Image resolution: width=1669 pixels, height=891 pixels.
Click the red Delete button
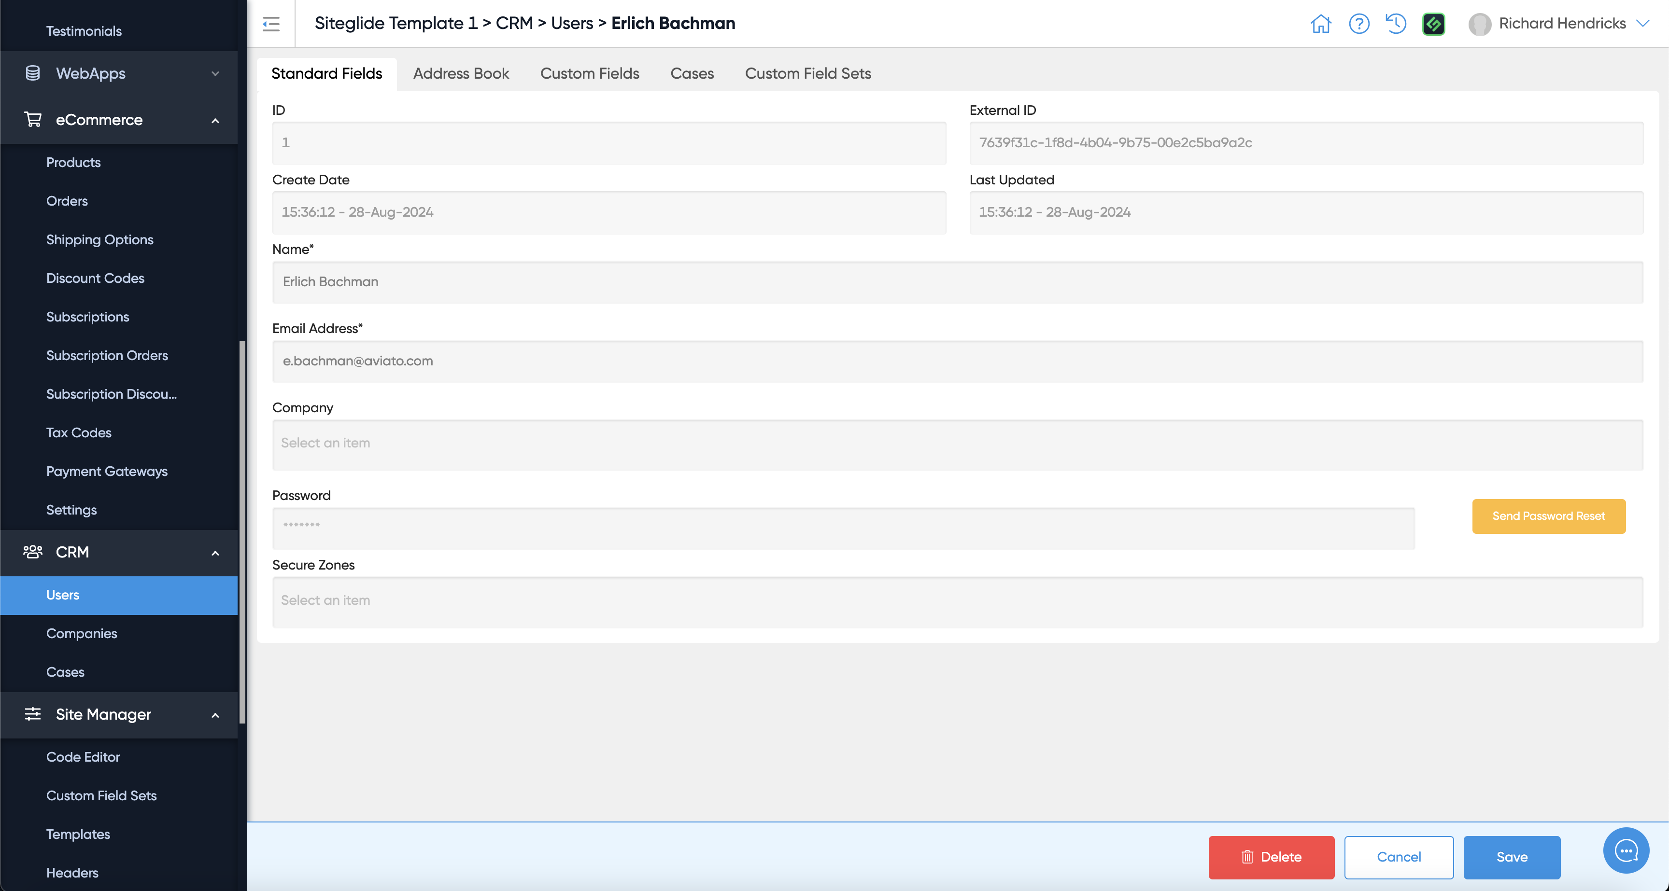click(1271, 857)
